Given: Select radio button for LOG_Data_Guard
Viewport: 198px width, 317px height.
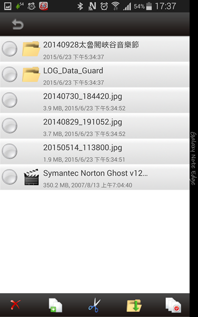Looking at the screenshot, I should tap(9, 74).
